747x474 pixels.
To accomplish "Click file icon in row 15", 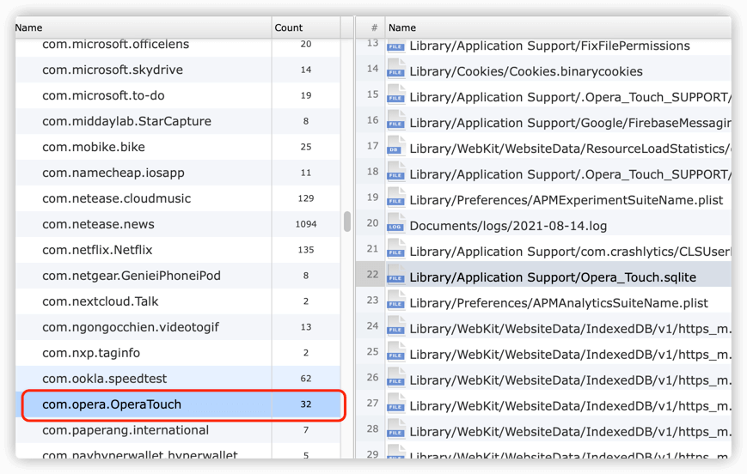I will point(395,96).
